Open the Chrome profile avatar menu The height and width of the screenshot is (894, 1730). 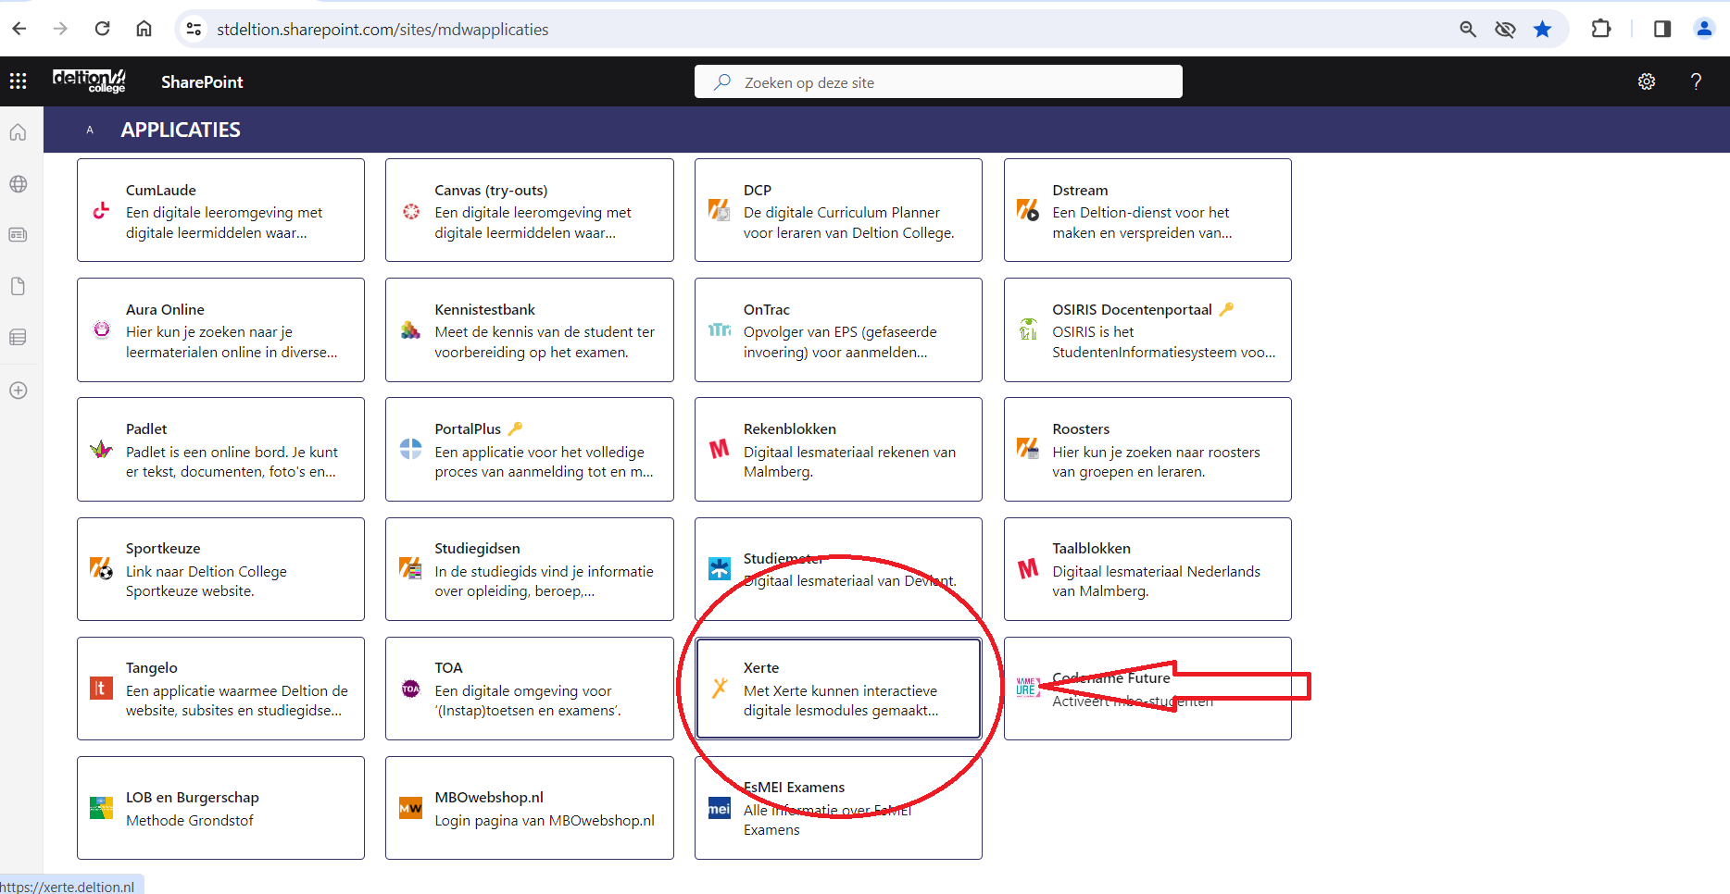[x=1703, y=29]
